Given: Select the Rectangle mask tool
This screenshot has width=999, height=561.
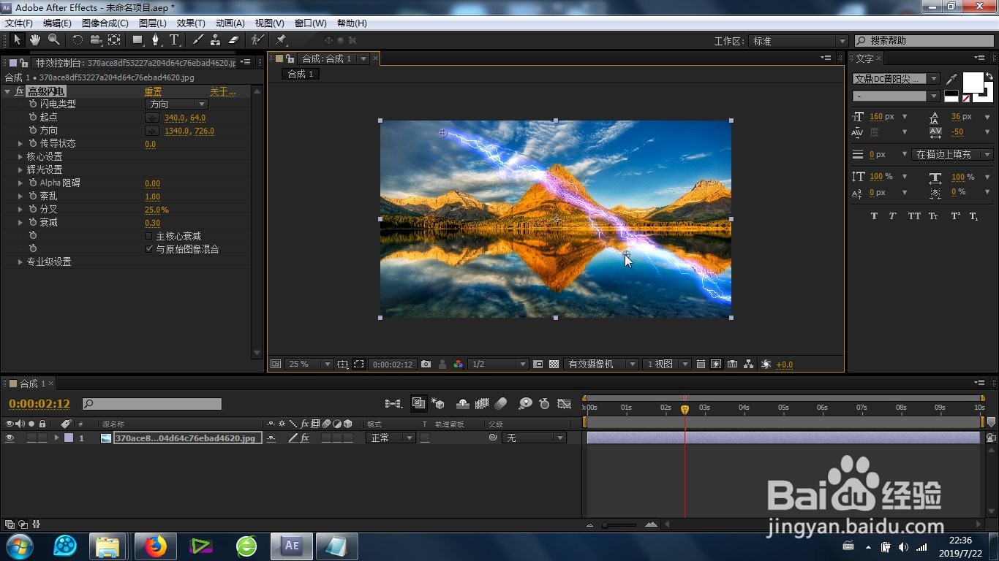Looking at the screenshot, I should coord(137,39).
